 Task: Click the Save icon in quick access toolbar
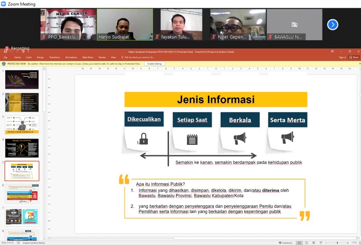tap(6, 52)
